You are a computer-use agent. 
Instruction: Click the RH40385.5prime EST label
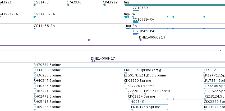pos(47,86)
